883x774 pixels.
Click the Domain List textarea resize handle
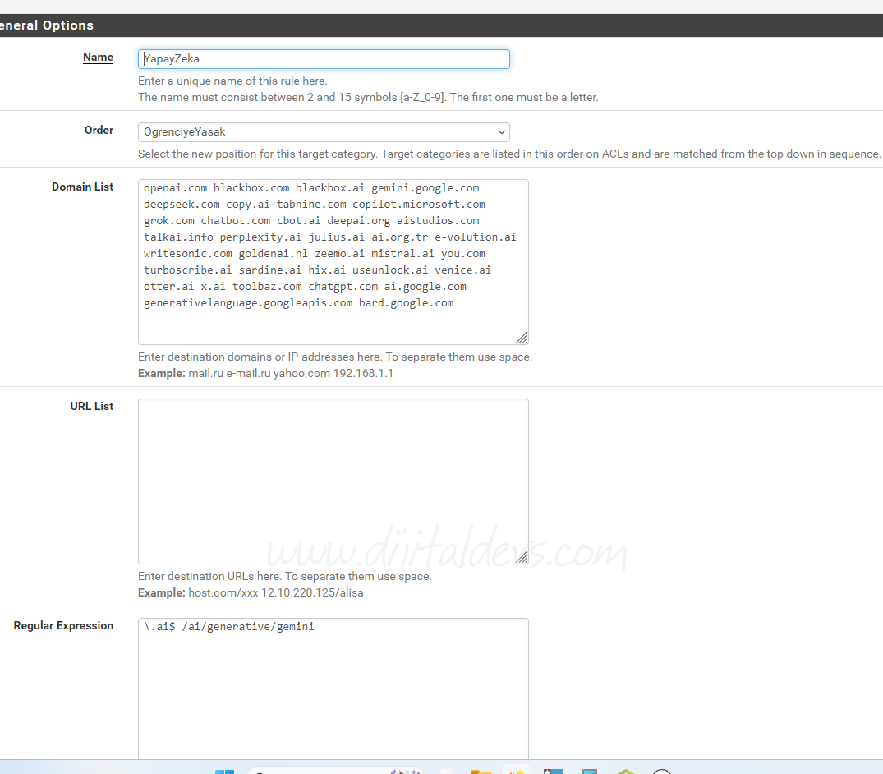coord(522,338)
